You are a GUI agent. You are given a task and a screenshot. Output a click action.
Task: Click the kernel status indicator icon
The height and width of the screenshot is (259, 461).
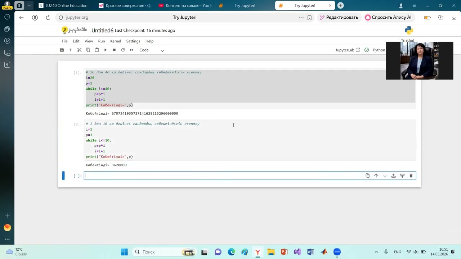point(367,50)
